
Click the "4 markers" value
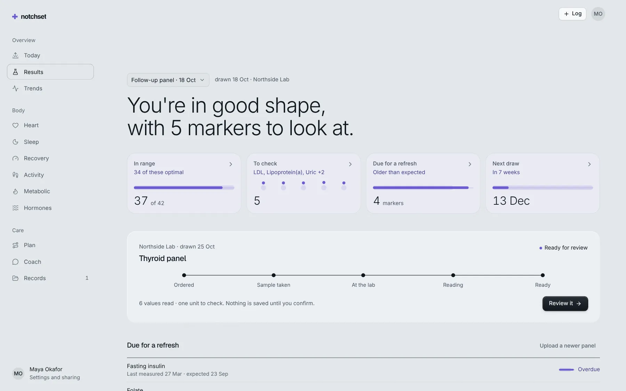(x=388, y=201)
